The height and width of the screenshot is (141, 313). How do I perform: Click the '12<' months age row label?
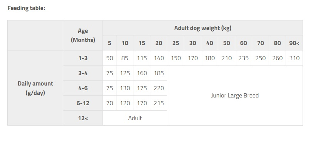pos(83,118)
